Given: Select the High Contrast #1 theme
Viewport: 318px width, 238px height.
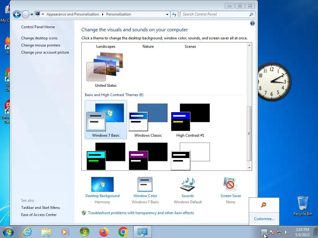Looking at the screenshot, I should click(x=190, y=120).
